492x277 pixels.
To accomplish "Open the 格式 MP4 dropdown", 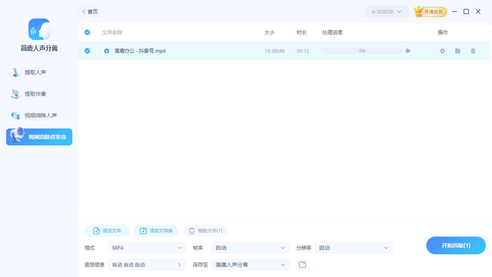I will coord(147,248).
